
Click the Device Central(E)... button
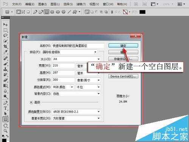[x=123, y=76]
